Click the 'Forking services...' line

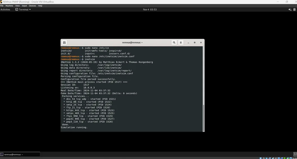[75, 96]
